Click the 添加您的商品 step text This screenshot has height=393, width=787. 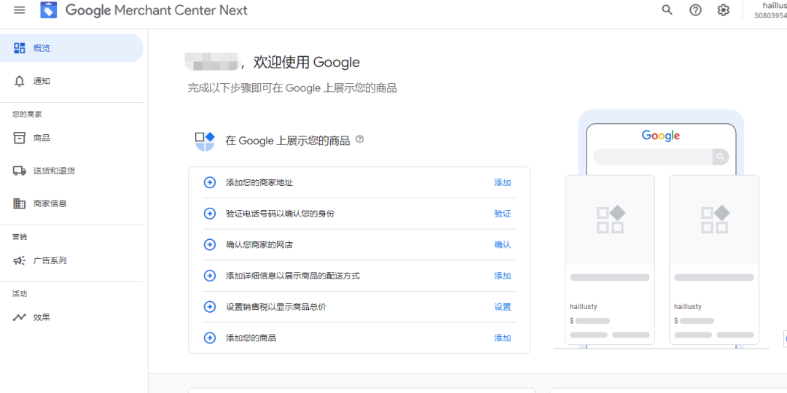251,338
